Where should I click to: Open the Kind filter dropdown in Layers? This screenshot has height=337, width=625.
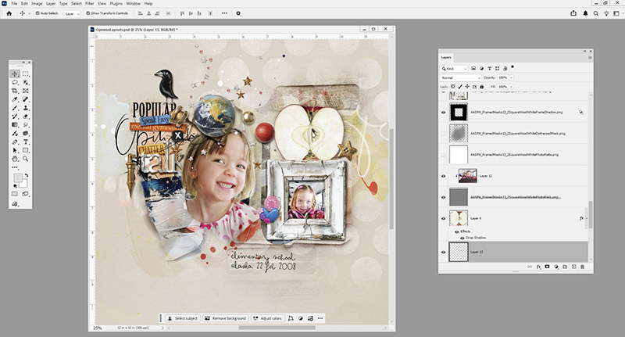tap(454, 69)
